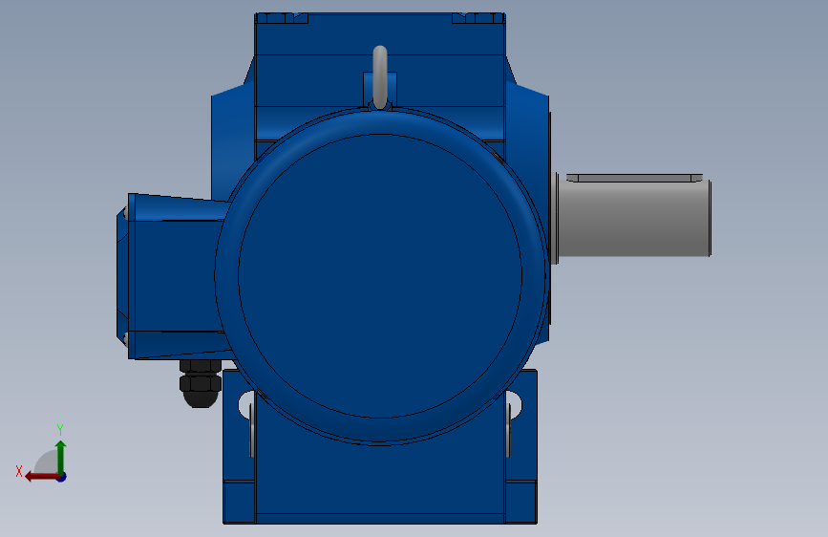The height and width of the screenshot is (537, 828).
Task: Click the green Y axis arrow of the triad
Action: tap(61, 457)
